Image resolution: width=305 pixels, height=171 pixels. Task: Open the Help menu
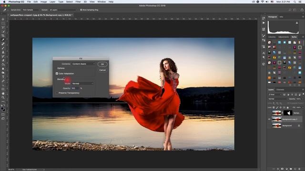(111, 2)
